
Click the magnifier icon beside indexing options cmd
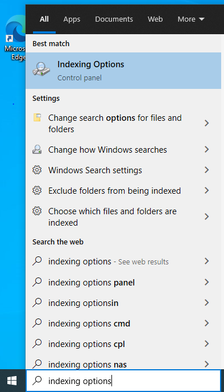(37, 323)
